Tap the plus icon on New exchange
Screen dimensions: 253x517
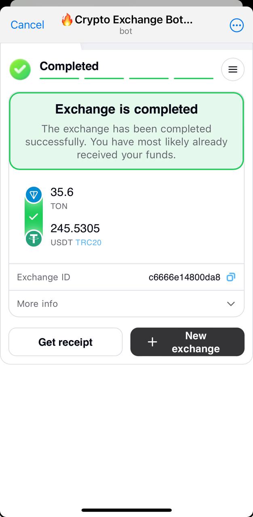pos(152,342)
